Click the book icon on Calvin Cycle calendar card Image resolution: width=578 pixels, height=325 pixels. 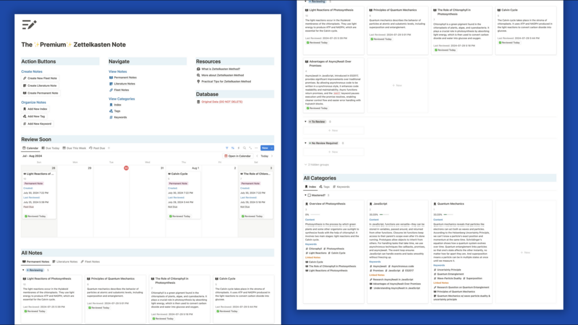[x=170, y=174]
